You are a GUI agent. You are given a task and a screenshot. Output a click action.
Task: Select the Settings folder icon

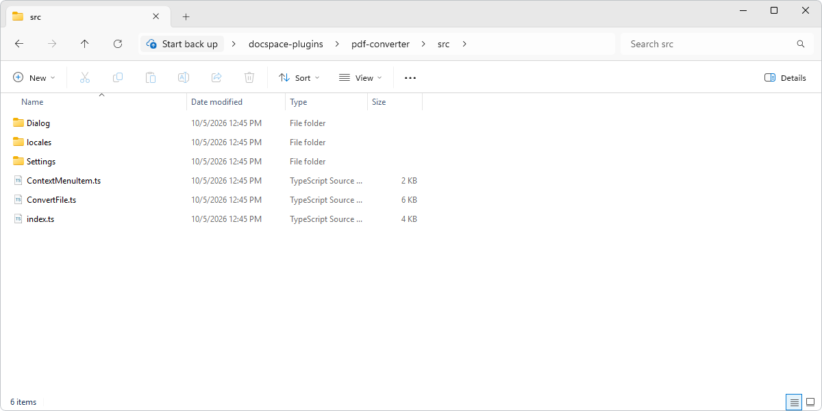(x=18, y=162)
